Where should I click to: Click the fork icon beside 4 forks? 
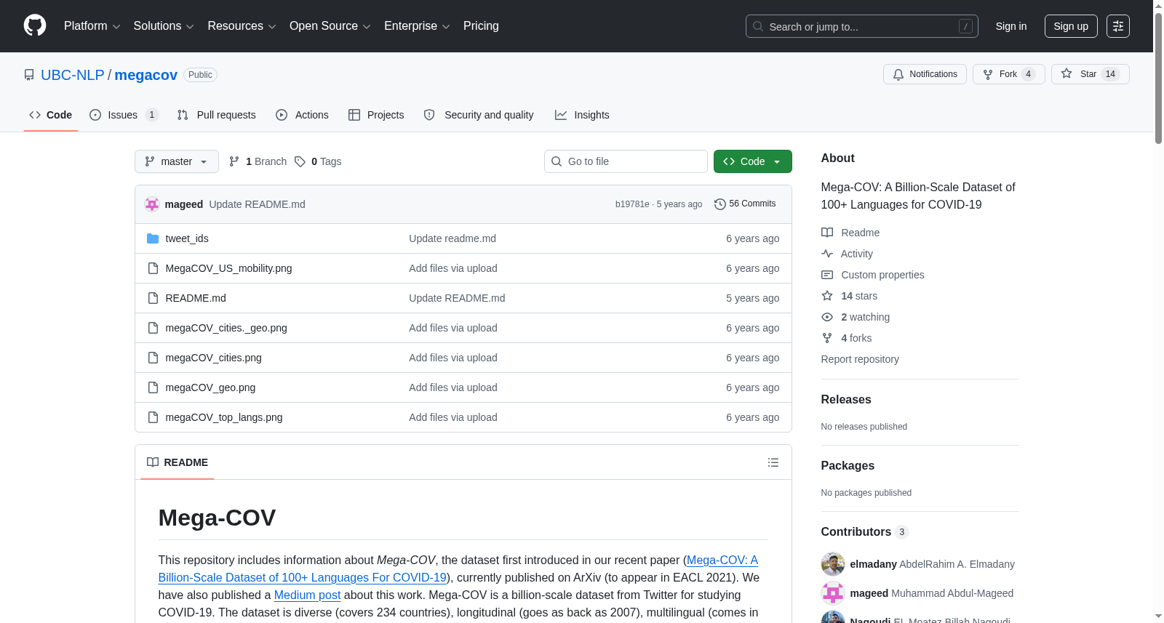click(827, 338)
